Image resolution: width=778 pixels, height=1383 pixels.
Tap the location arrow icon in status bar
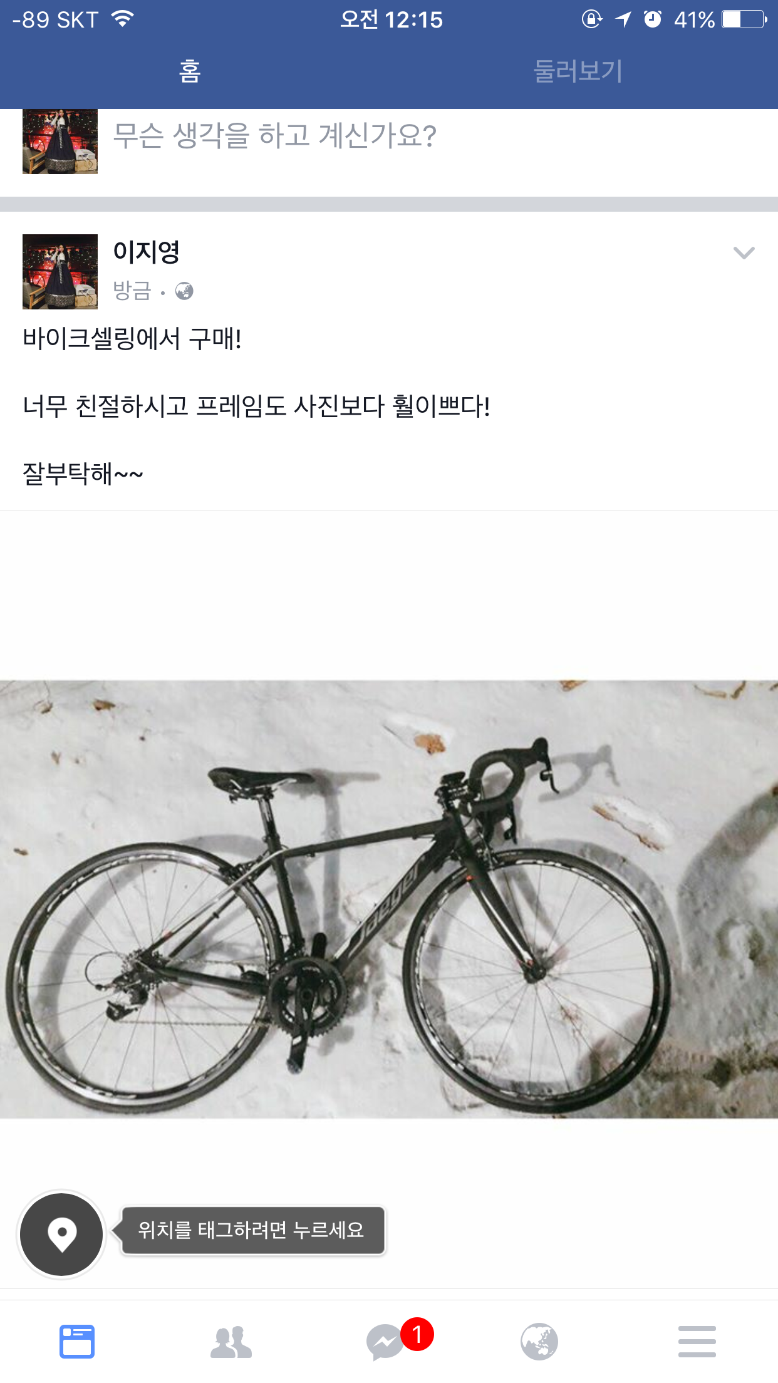[x=623, y=19]
